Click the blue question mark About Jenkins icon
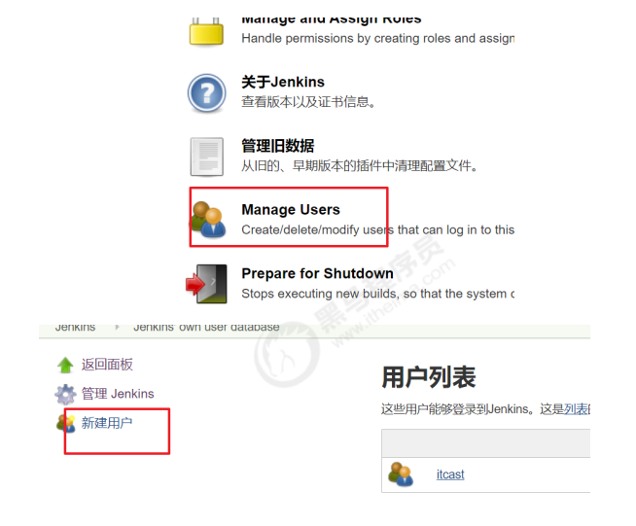The height and width of the screenshot is (526, 636). click(x=207, y=93)
